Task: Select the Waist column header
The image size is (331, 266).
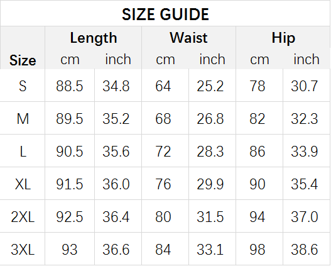Action: pyautogui.click(x=188, y=38)
